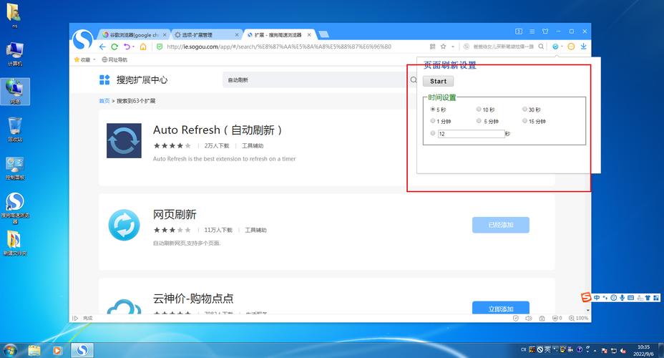This screenshot has width=664, height=358.
Task: Open the Auto Refresh（自动刷新）title
Action: (218, 130)
